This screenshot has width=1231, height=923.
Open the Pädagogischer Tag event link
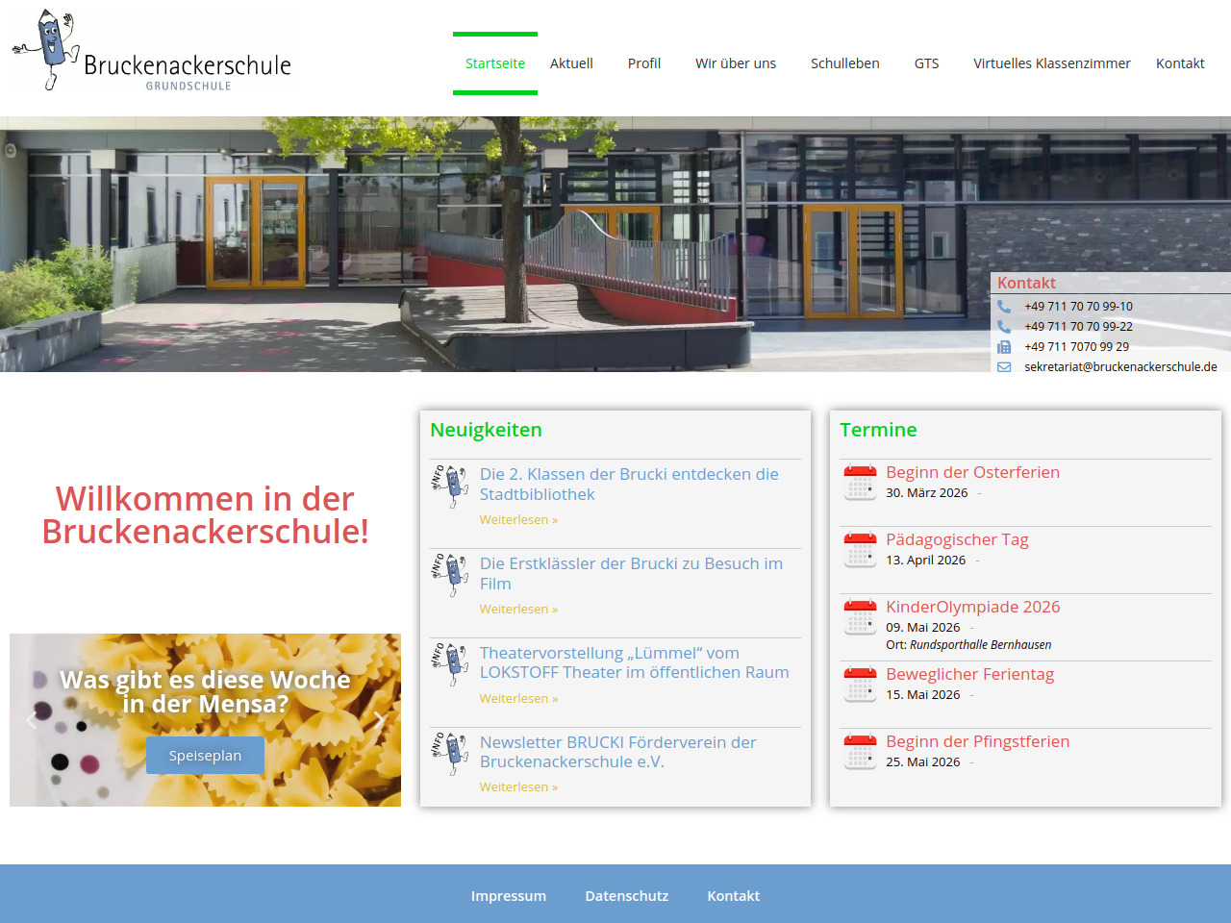tap(956, 539)
